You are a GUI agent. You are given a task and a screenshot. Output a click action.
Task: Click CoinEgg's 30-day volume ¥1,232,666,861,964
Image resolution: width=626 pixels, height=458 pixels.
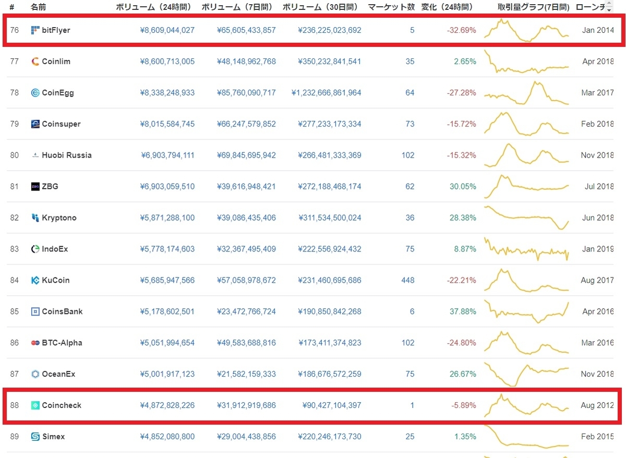point(326,93)
